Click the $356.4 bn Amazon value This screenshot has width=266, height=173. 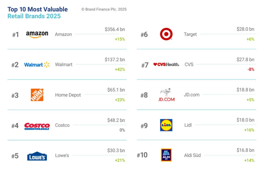coord(115,29)
